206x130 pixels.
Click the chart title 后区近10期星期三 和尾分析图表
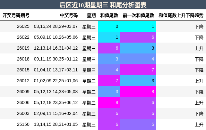pyautogui.click(x=103, y=5)
